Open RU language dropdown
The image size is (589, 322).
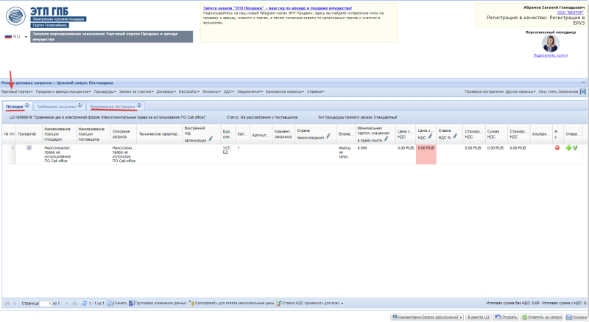[26, 37]
